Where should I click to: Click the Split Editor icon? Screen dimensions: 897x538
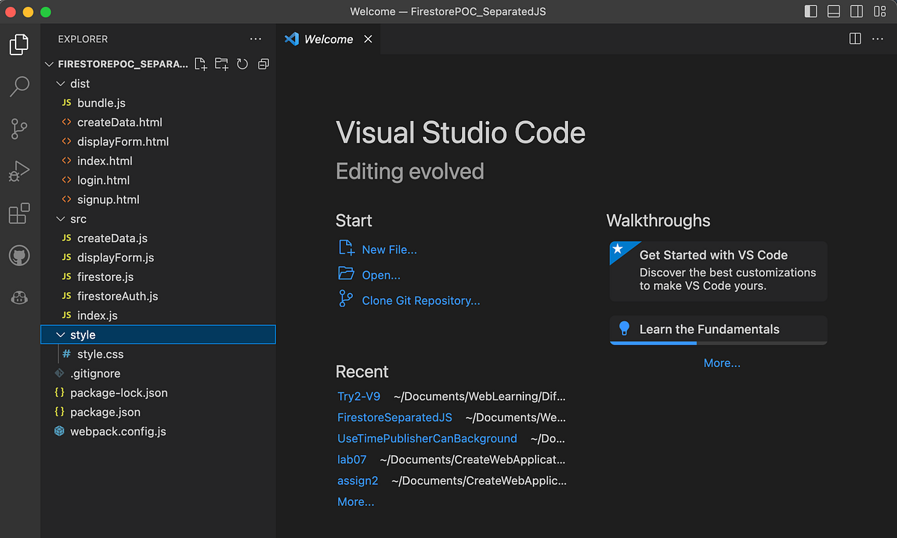[x=854, y=38]
